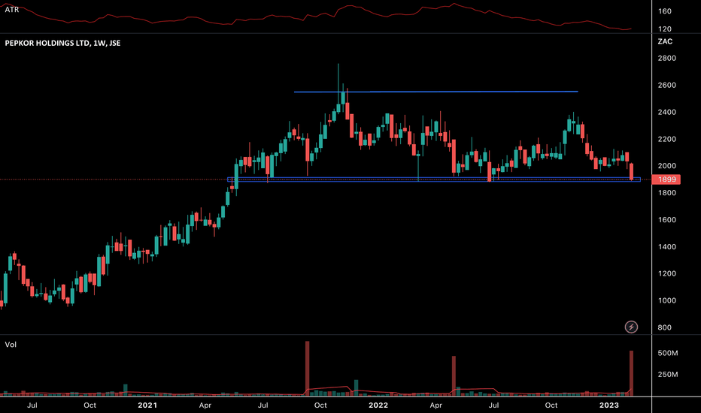Click the PEPKOR HOLDINGS LTD chart title

coord(62,44)
